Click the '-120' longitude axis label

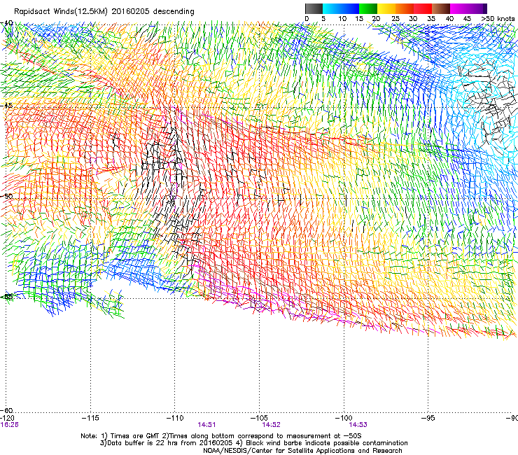pos(6,418)
